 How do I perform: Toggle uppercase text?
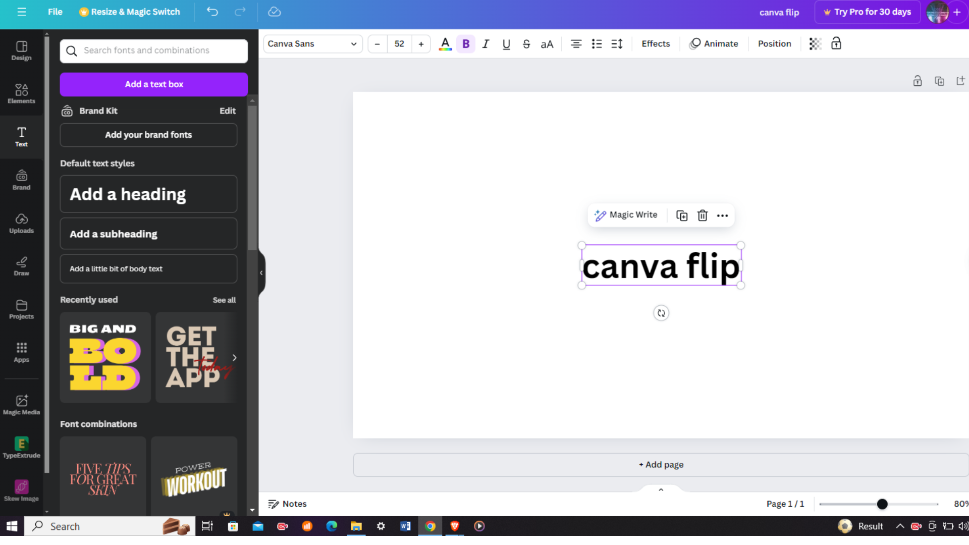(x=547, y=44)
